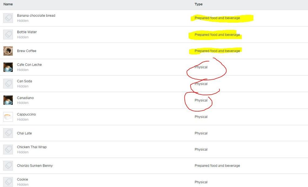This screenshot has height=187, width=308.
Task: Sort items by the Name column header
Action: point(8,4)
